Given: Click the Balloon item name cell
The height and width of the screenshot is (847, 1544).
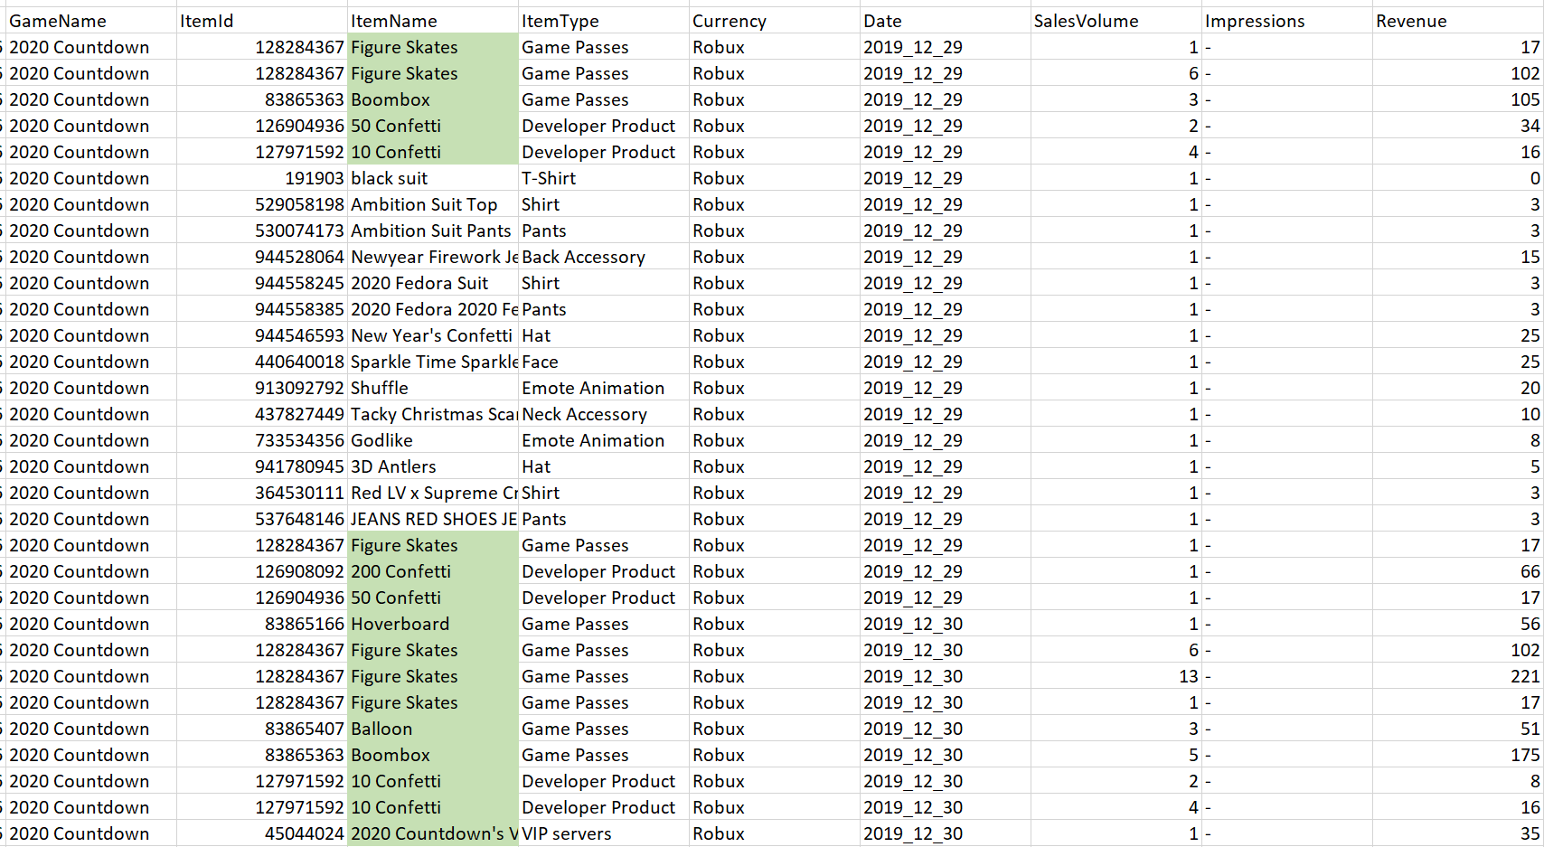Looking at the screenshot, I should point(432,729).
